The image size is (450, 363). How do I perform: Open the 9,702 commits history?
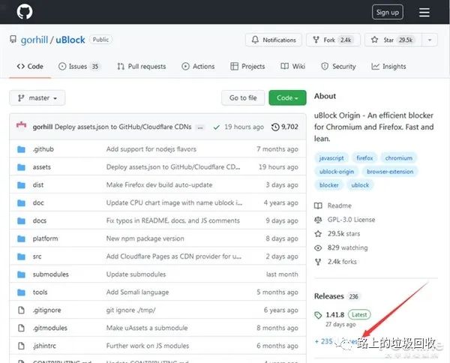click(x=285, y=127)
